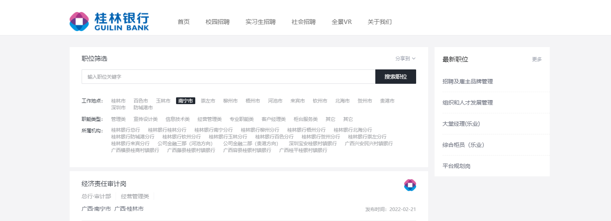Open 社会招聘 navigation item
The height and width of the screenshot is (221, 611).
(x=304, y=22)
